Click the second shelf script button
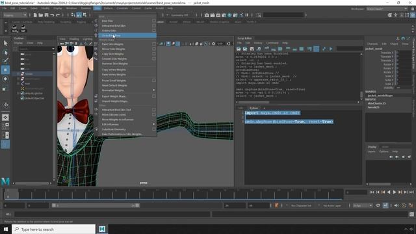Screen dimensions: 416x234 click(23, 28)
